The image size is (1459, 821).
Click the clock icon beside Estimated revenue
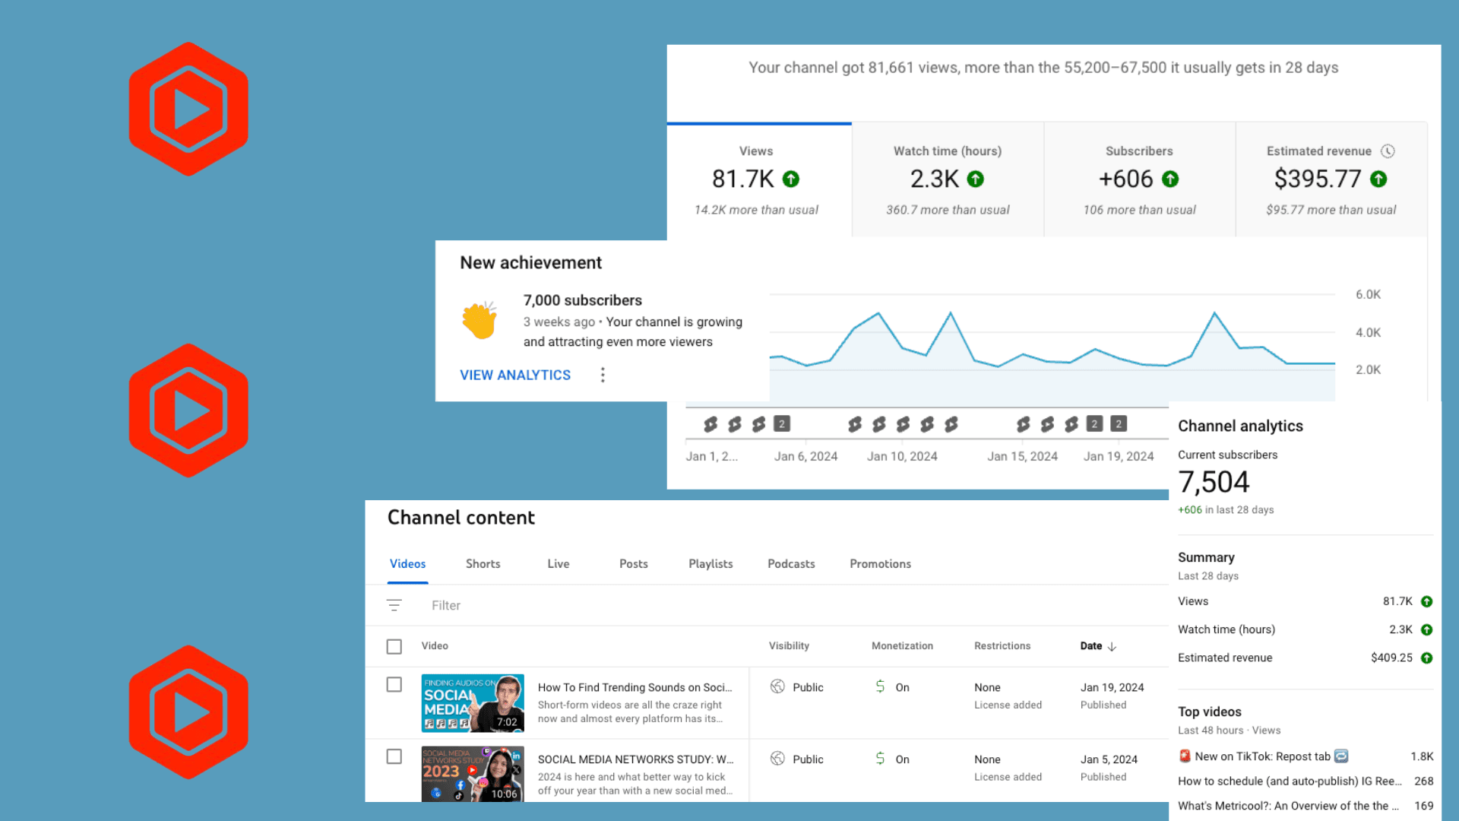point(1388,151)
